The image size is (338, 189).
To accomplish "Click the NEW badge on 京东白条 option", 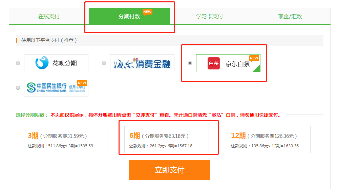I will pos(254,58).
